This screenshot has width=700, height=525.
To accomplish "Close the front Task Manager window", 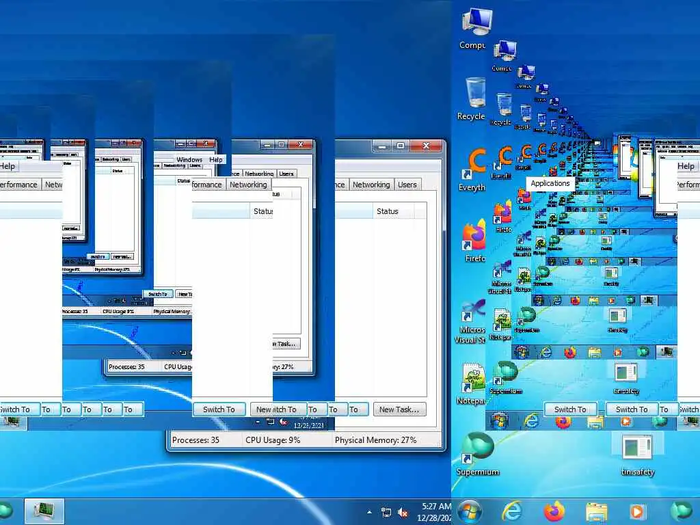I will click(x=426, y=146).
